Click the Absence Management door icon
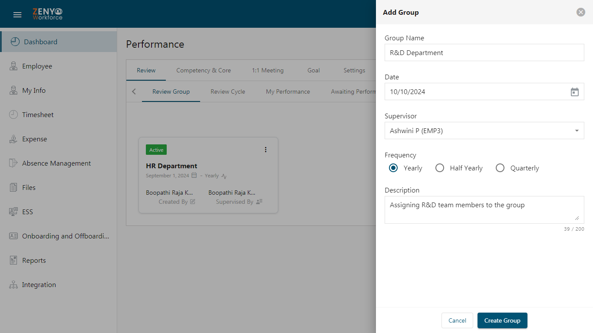The height and width of the screenshot is (333, 593). pyautogui.click(x=13, y=163)
